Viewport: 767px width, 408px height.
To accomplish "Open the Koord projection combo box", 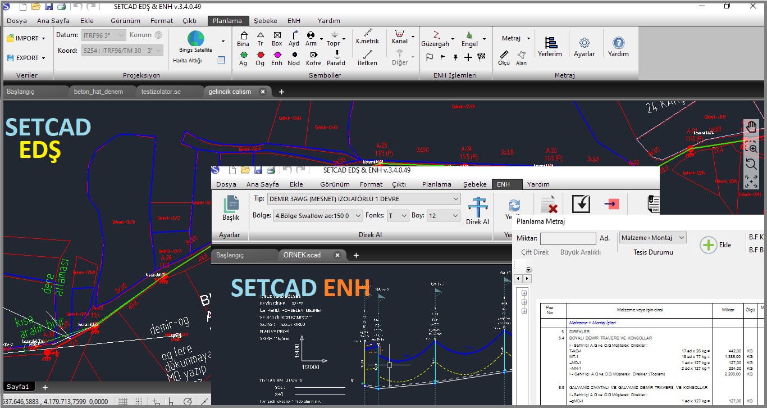I will point(122,51).
